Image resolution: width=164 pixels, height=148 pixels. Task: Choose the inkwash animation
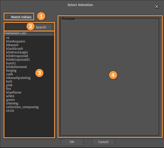pos(12,45)
